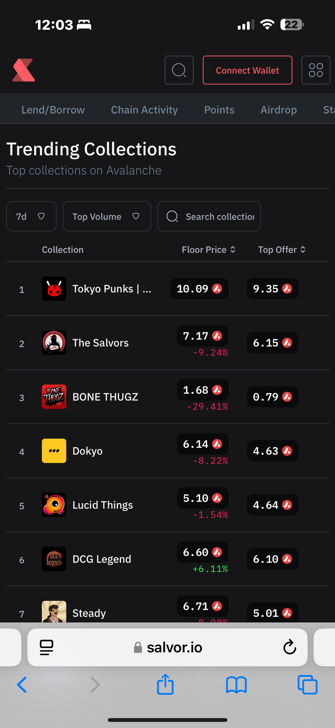Go back with Safari back arrow
This screenshot has height=728, width=335.
tap(22, 685)
